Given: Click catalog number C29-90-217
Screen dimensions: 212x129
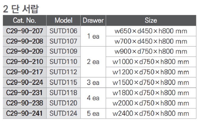Looking at the screenshot, I should coord(24,72).
